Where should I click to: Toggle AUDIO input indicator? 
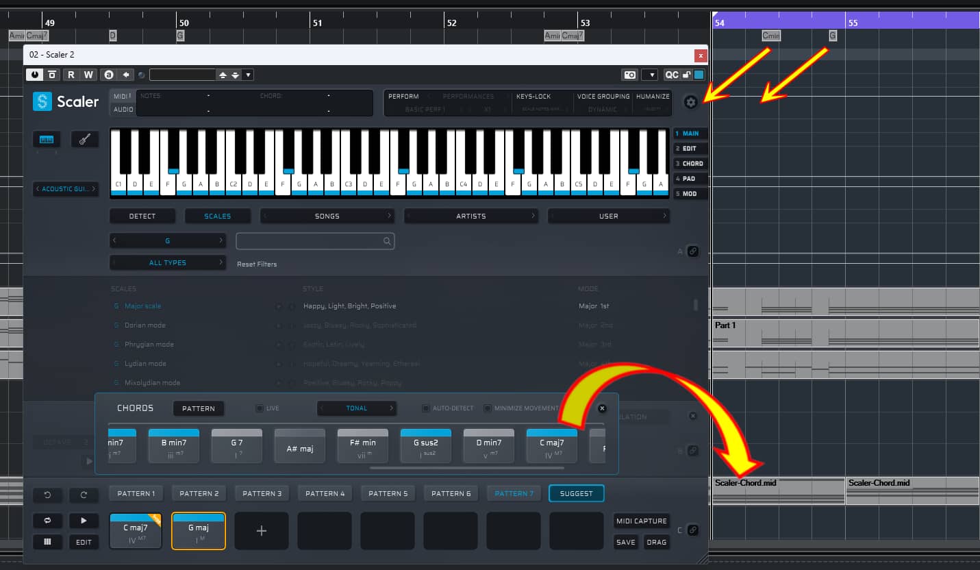(123, 110)
